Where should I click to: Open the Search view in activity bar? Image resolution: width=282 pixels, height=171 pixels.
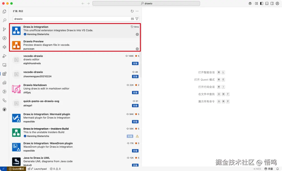click(4, 20)
